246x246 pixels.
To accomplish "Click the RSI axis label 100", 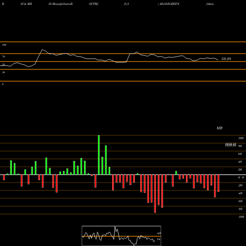I will (4, 45).
